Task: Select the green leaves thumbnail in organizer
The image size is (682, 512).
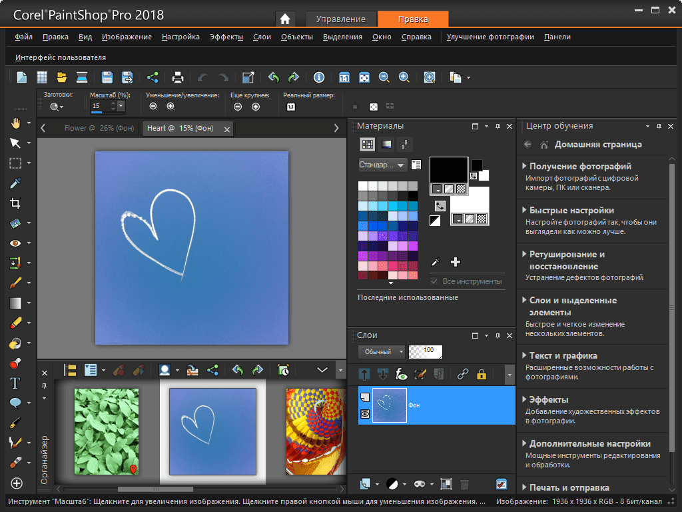Action: coord(106,431)
